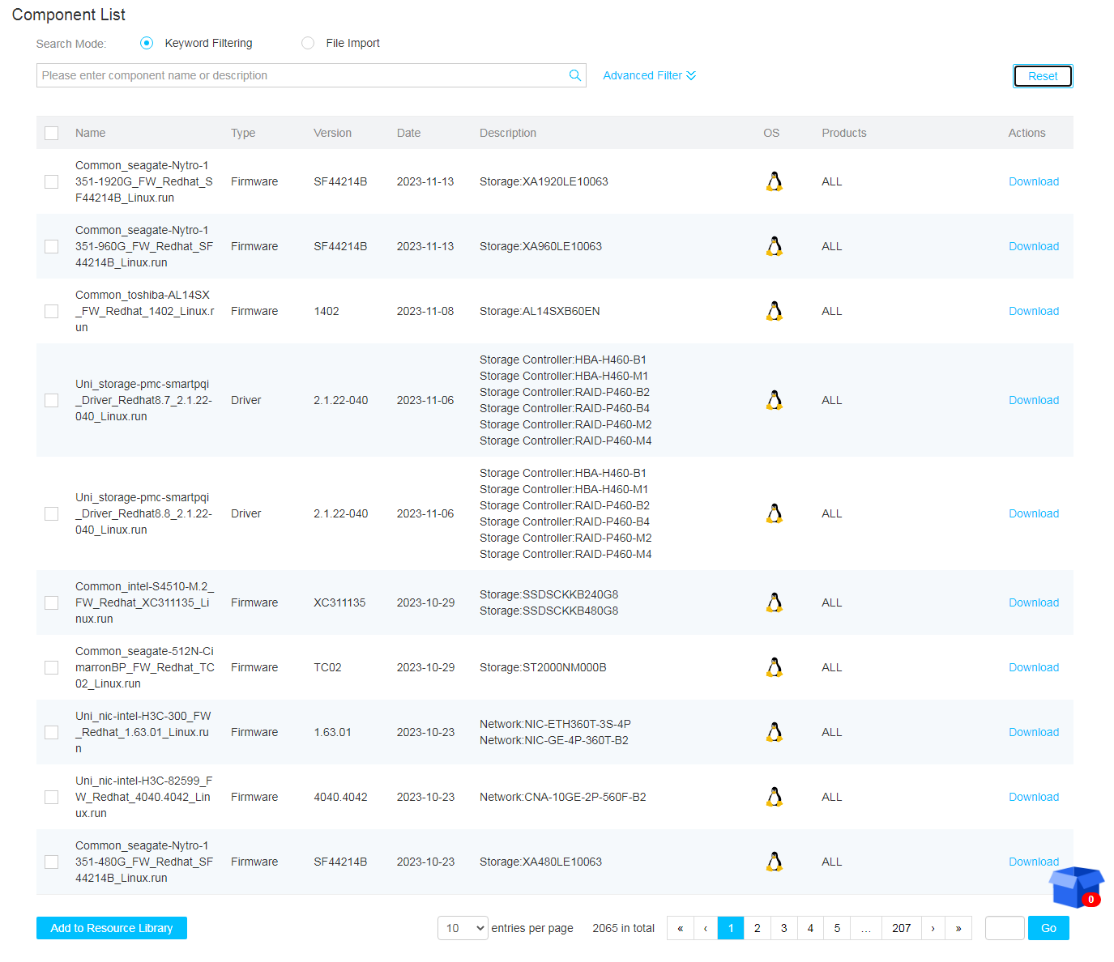Click the Date column header
Image resolution: width=1114 pixels, height=962 pixels.
[x=408, y=133]
